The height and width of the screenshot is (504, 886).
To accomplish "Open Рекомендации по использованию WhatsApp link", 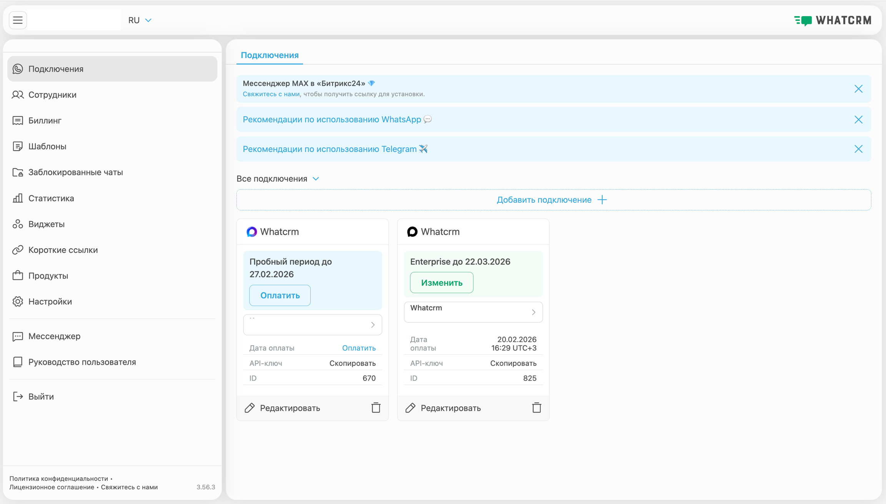I will coord(332,119).
